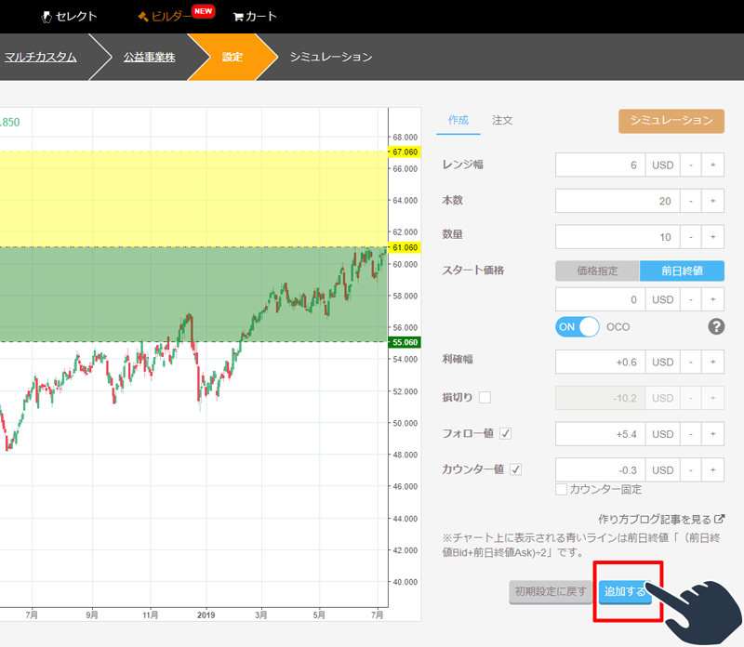Image resolution: width=744 pixels, height=647 pixels.
Task: Open the セレクト menu item
Action: (69, 17)
